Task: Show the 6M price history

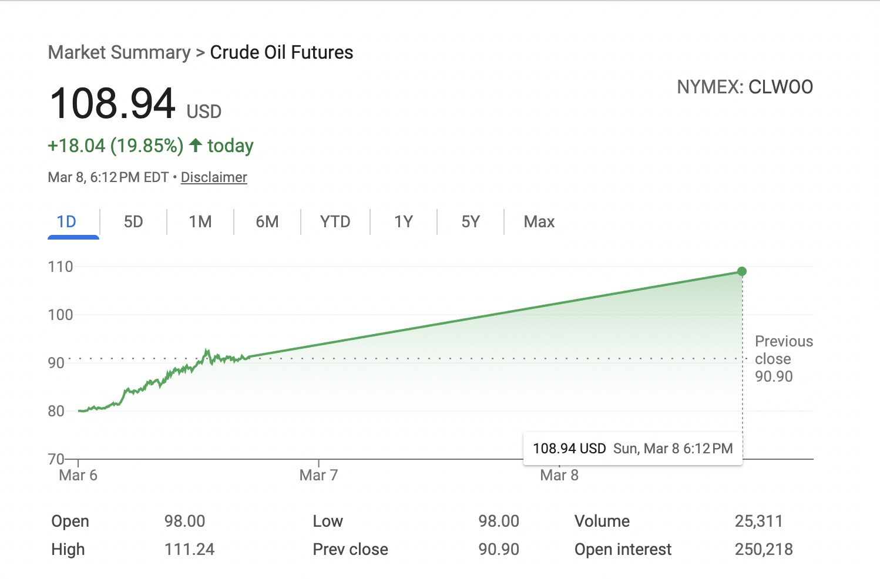Action: pyautogui.click(x=267, y=222)
